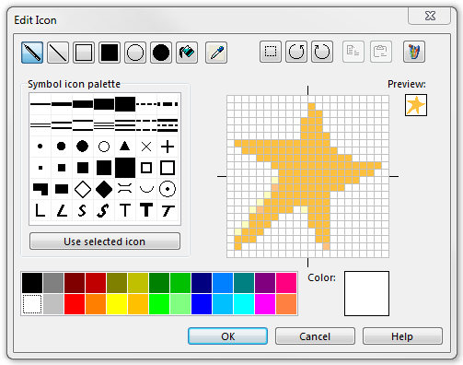Rotate icon counterclockwise
The height and width of the screenshot is (365, 463).
coord(296,52)
